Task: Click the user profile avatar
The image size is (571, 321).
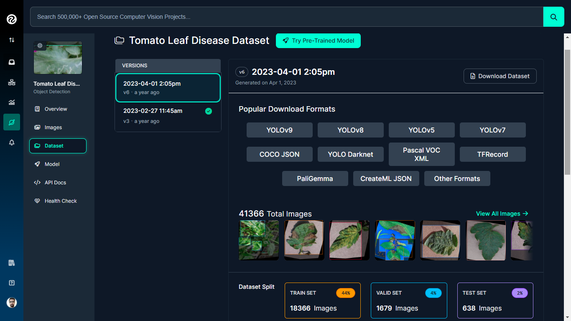Action: 12,303
